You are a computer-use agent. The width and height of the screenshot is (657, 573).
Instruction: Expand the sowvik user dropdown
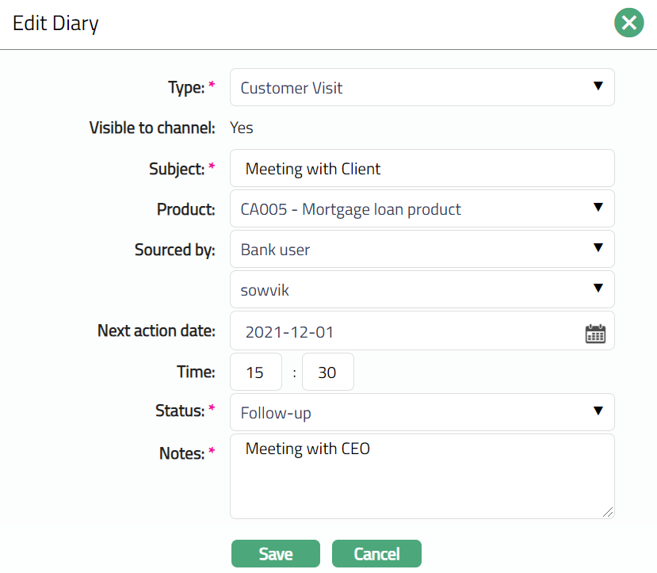coord(422,290)
